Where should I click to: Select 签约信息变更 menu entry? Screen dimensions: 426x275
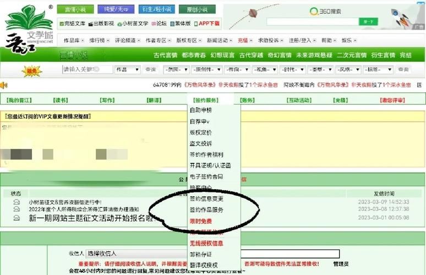tap(206, 199)
